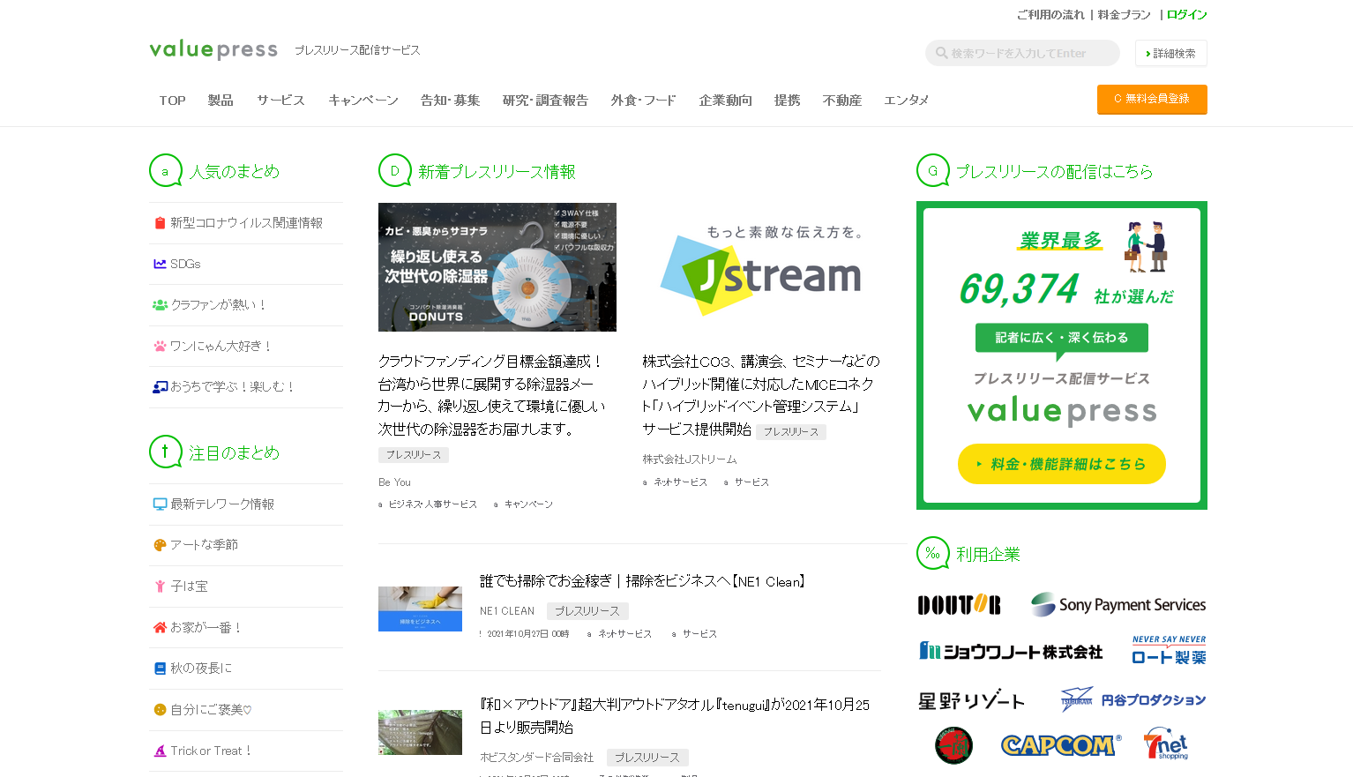
Task: Open the DONUTS dehumidifier article thumbnail
Action: pyautogui.click(x=497, y=267)
